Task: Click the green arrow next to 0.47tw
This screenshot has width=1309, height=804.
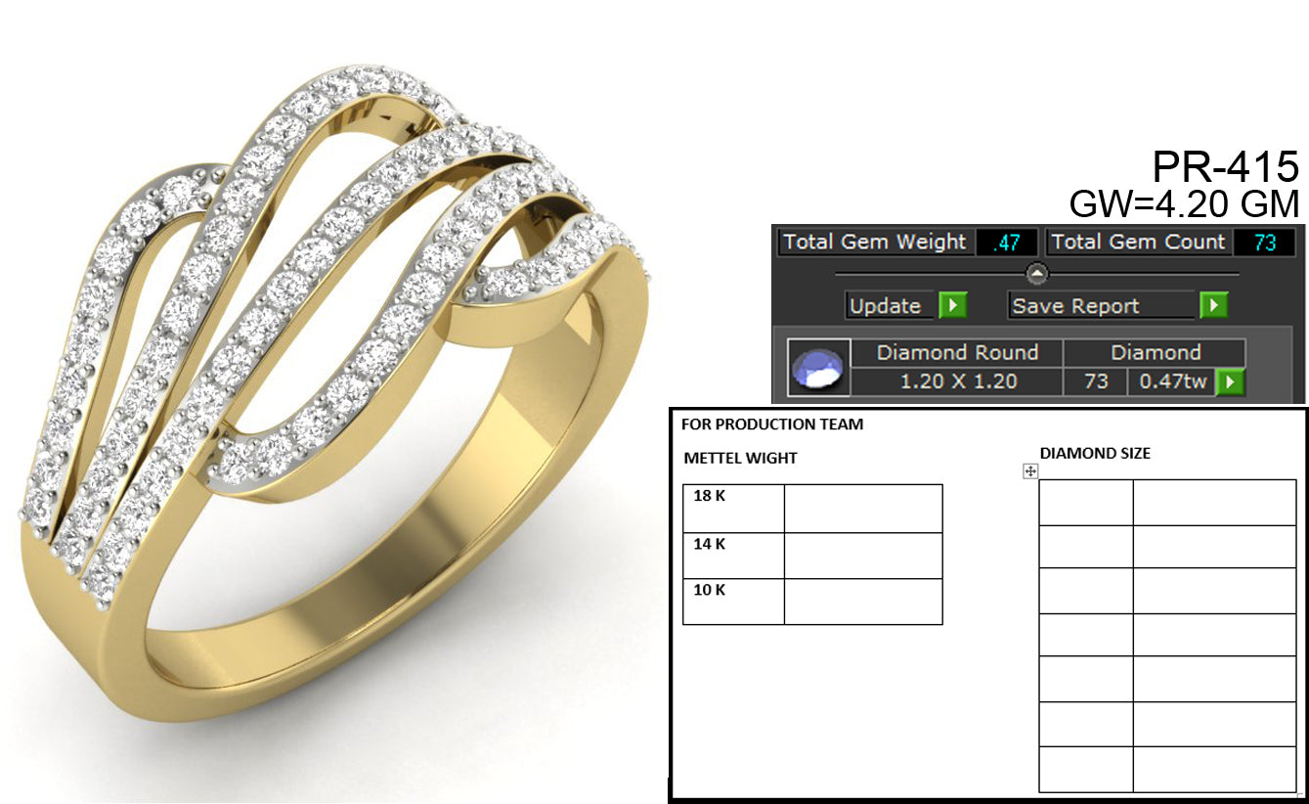Action: click(x=1229, y=381)
